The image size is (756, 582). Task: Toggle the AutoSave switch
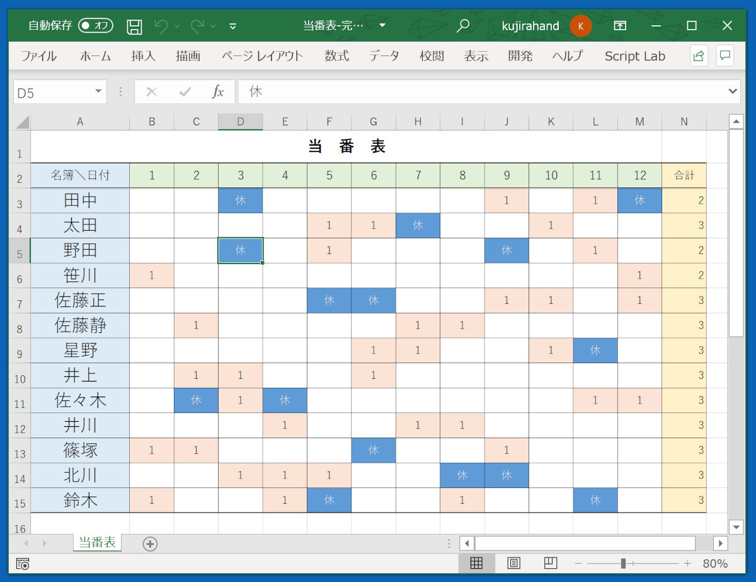coord(96,26)
